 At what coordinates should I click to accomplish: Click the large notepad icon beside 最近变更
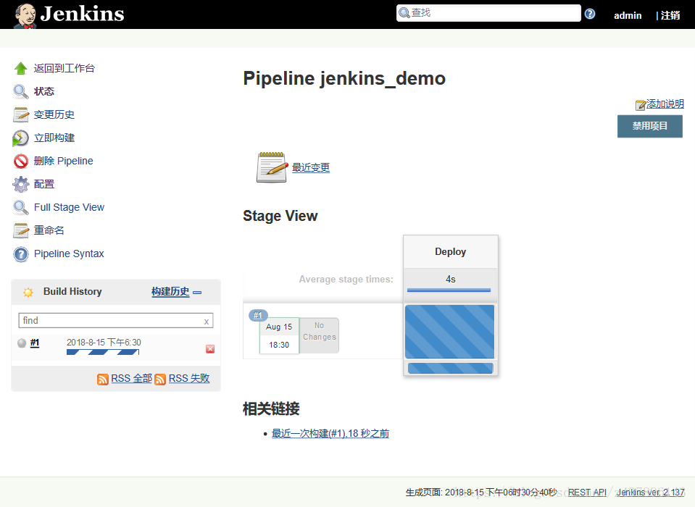pos(272,167)
